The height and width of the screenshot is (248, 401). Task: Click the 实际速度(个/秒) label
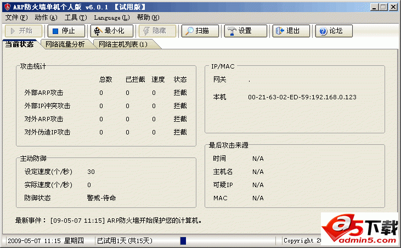click(48, 185)
